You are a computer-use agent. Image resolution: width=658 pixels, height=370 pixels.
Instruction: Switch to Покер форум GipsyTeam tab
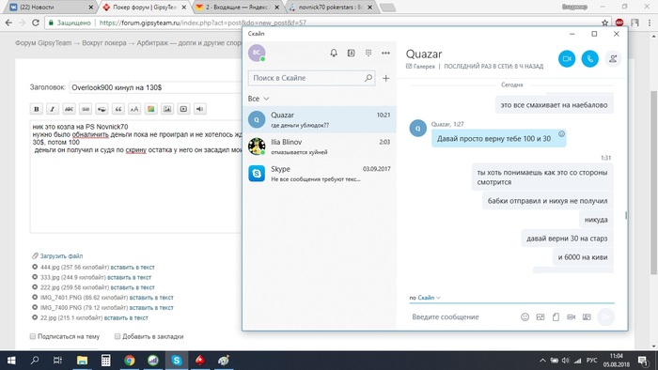145,8
